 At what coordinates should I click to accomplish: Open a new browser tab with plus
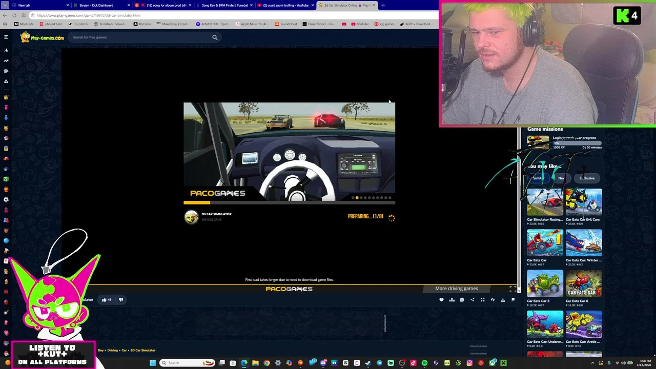(383, 5)
